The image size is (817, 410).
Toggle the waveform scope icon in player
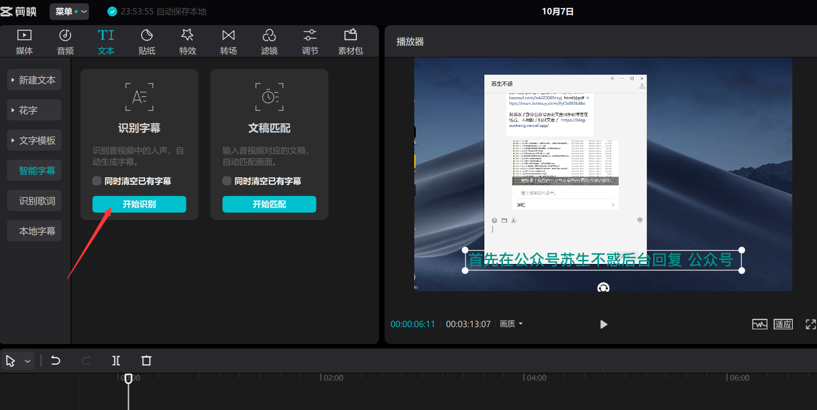coord(760,324)
